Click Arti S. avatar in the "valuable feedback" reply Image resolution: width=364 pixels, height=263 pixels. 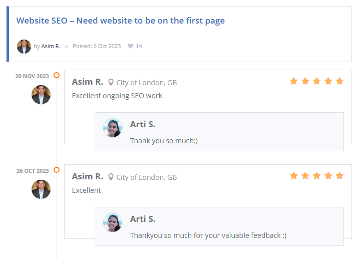[113, 222]
